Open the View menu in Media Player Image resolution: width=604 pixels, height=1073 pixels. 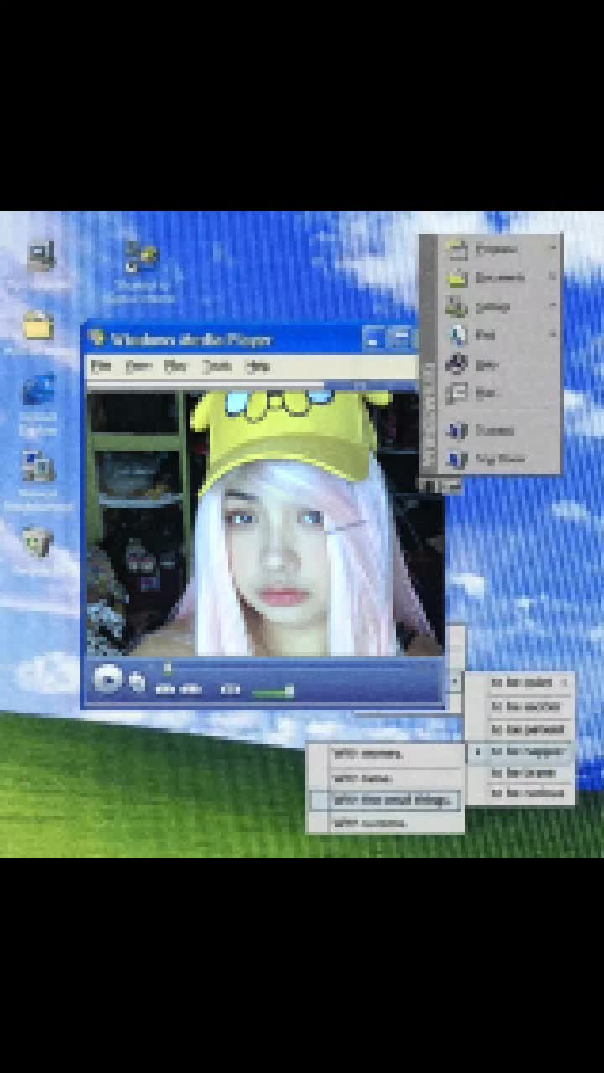tap(138, 366)
